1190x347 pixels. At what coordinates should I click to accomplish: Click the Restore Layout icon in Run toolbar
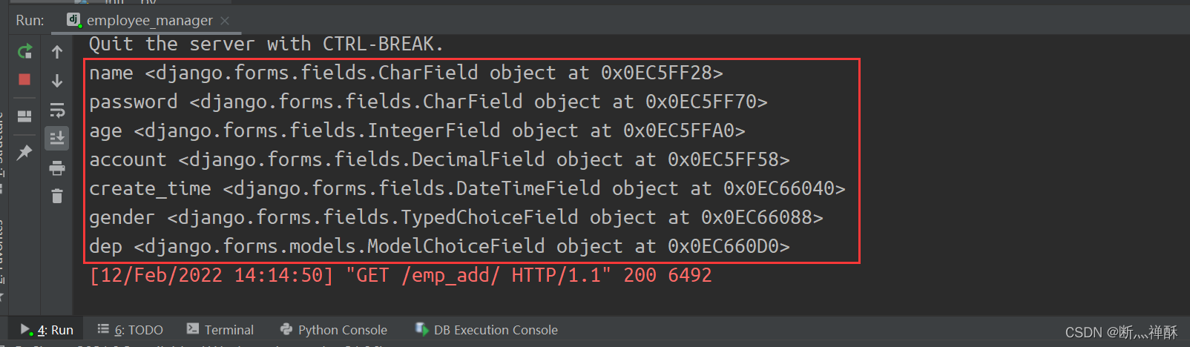[24, 116]
